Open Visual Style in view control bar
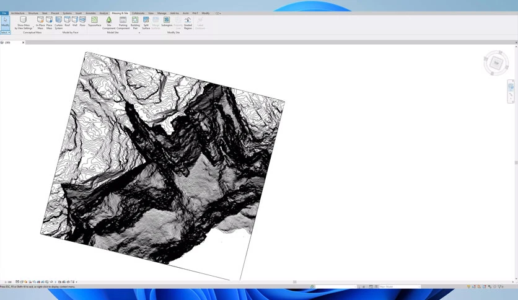 coord(22,282)
